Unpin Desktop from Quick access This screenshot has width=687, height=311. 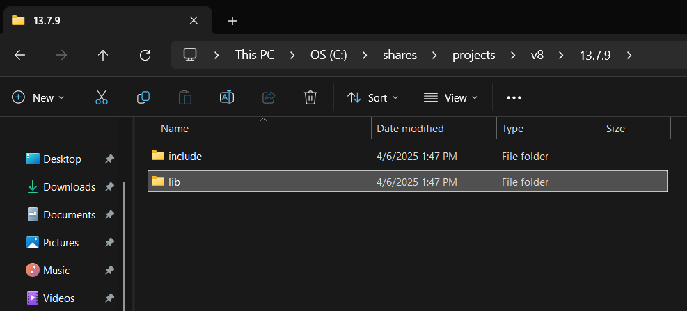point(109,159)
